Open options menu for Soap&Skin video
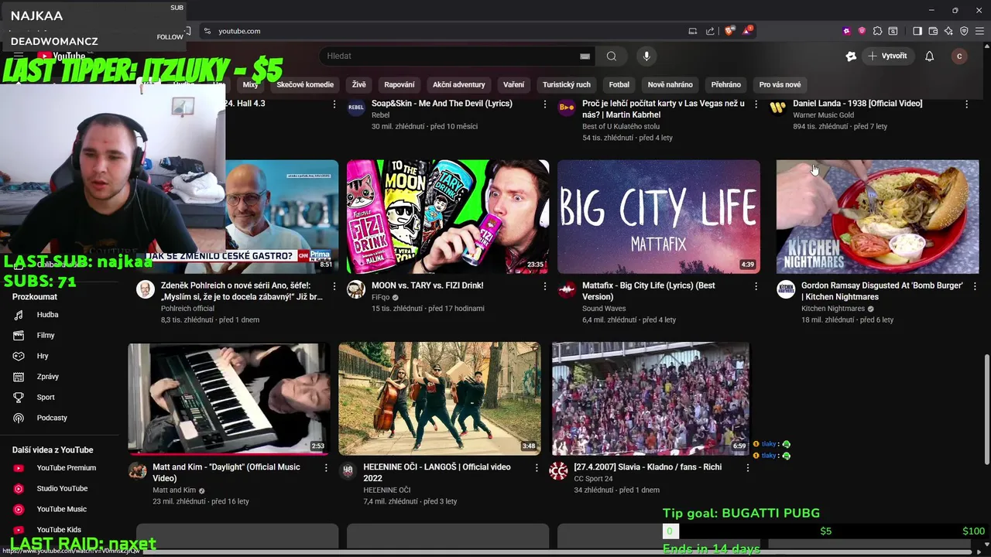This screenshot has height=557, width=991. (545, 104)
